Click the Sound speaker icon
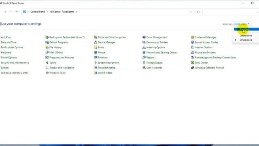 point(47,62)
